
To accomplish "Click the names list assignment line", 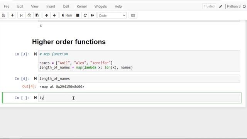I will [x=76, y=63].
